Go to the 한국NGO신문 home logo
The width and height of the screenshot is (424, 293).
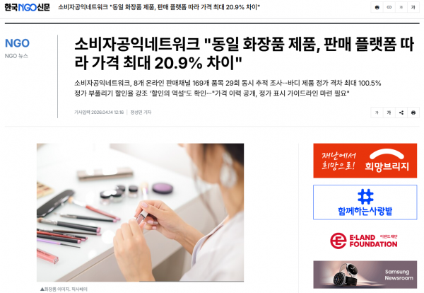pos(28,7)
